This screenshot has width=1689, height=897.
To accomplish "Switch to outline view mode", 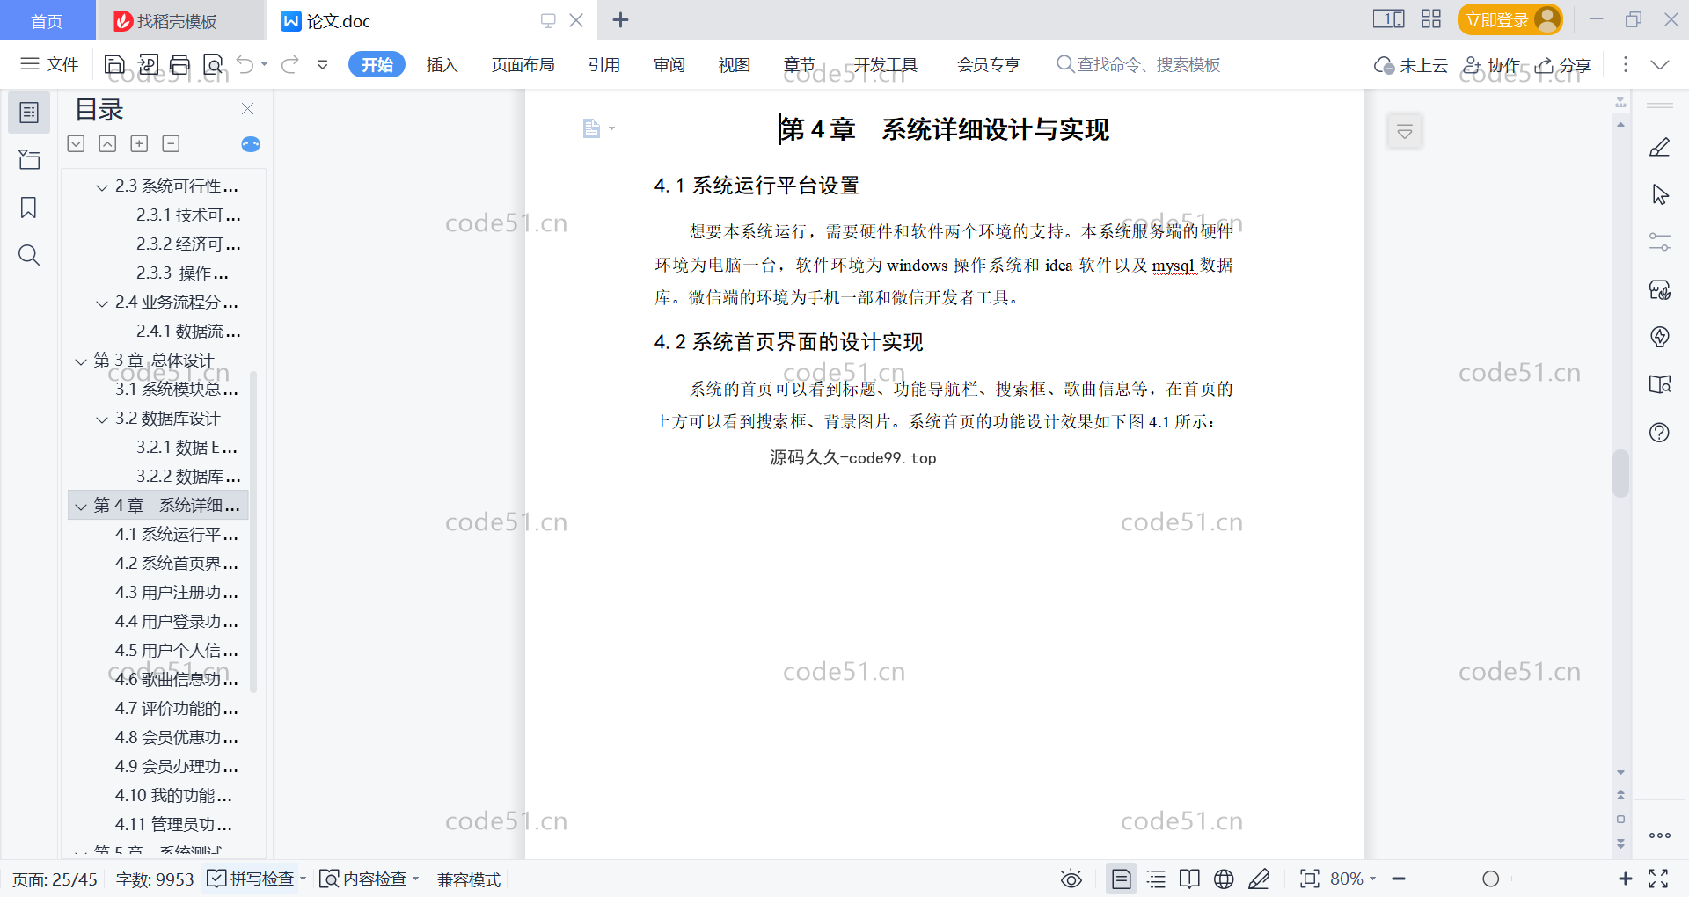I will (1156, 879).
